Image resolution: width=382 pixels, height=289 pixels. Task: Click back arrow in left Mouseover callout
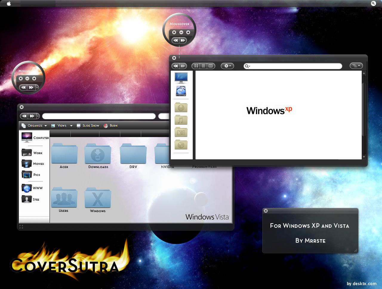(x=23, y=87)
